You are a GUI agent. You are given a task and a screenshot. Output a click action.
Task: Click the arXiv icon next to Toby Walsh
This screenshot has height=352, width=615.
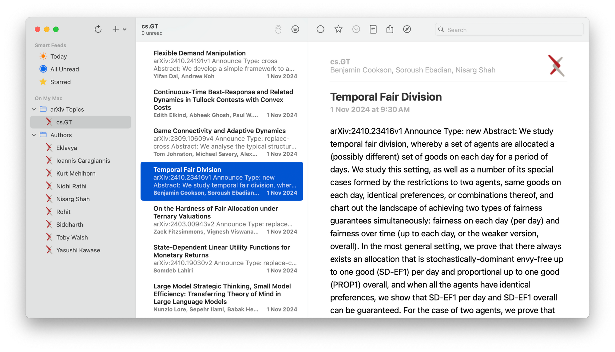(x=49, y=237)
